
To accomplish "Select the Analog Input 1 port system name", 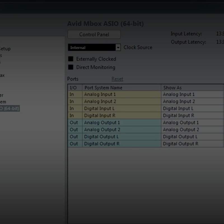I will click(x=122, y=94).
